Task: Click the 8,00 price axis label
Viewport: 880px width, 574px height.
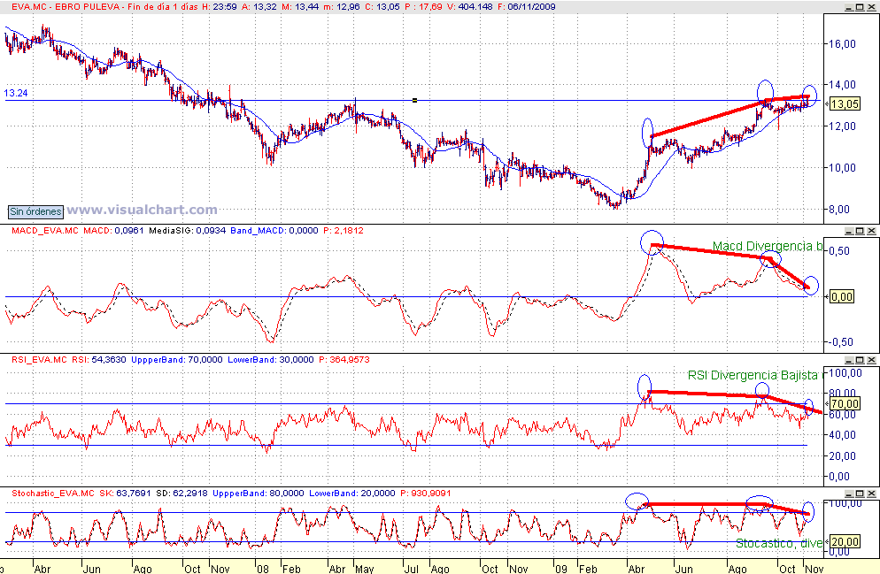Action: [839, 210]
